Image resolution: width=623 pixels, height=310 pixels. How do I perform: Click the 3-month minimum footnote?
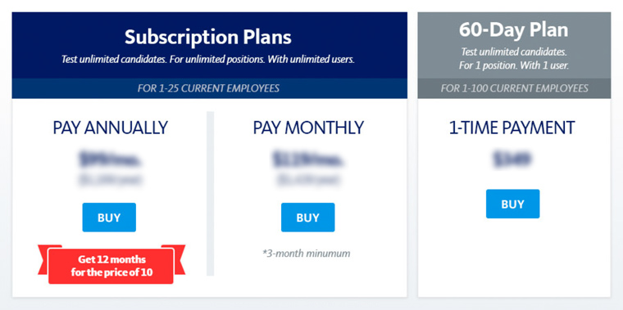coord(307,254)
